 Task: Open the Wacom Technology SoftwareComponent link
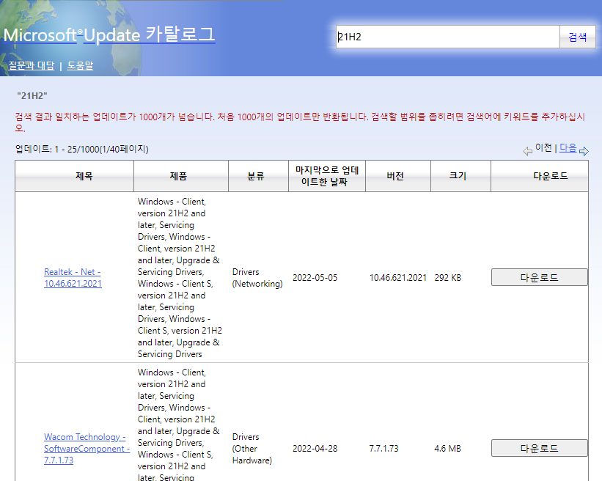(x=86, y=447)
